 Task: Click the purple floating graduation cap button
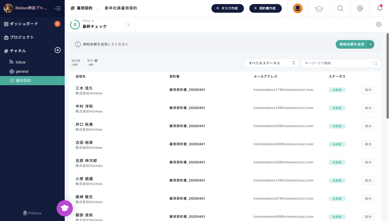(65, 208)
